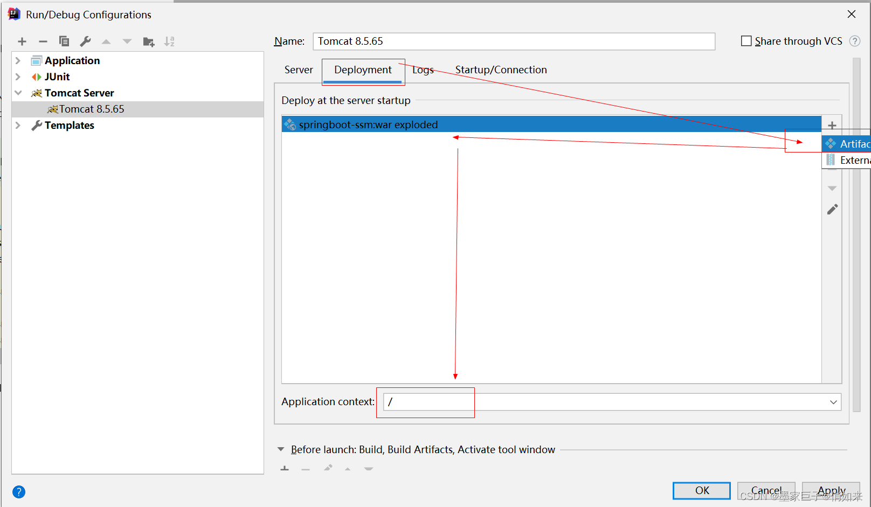Select the Templates tree item
The width and height of the screenshot is (871, 507).
click(69, 125)
